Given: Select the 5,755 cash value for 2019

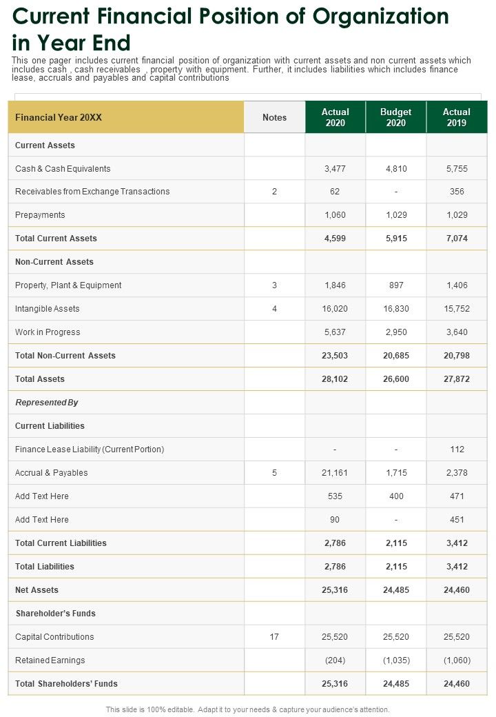Looking at the screenshot, I should 457,169.
